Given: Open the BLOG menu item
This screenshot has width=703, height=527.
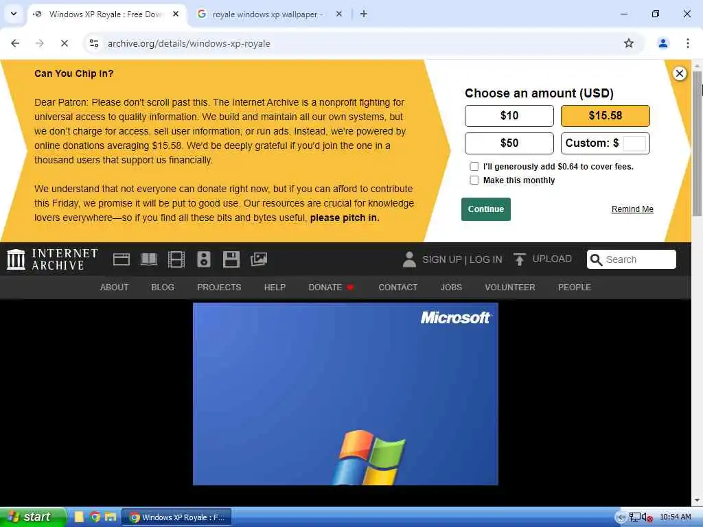Looking at the screenshot, I should (x=163, y=288).
